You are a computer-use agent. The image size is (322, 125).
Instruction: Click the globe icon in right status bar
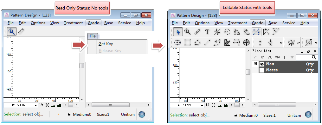point(308,115)
